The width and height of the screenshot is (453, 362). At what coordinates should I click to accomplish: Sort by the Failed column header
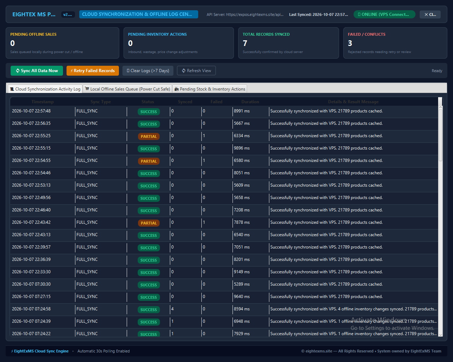(217, 102)
